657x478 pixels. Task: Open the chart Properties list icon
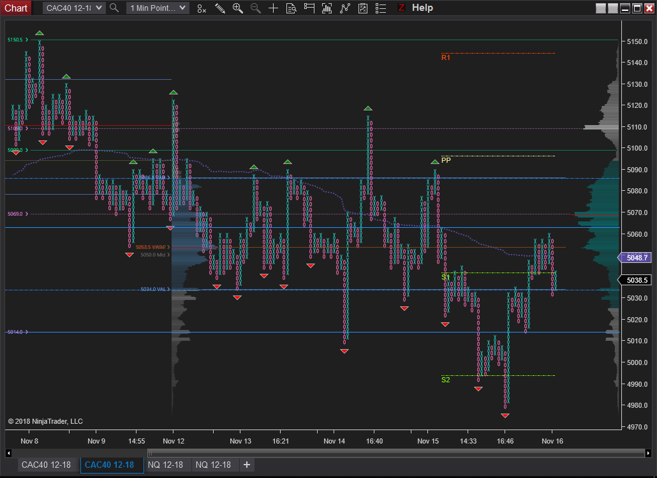[381, 8]
